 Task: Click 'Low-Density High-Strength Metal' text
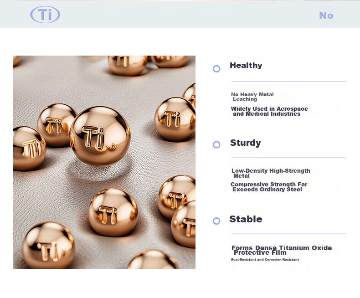tap(271, 173)
